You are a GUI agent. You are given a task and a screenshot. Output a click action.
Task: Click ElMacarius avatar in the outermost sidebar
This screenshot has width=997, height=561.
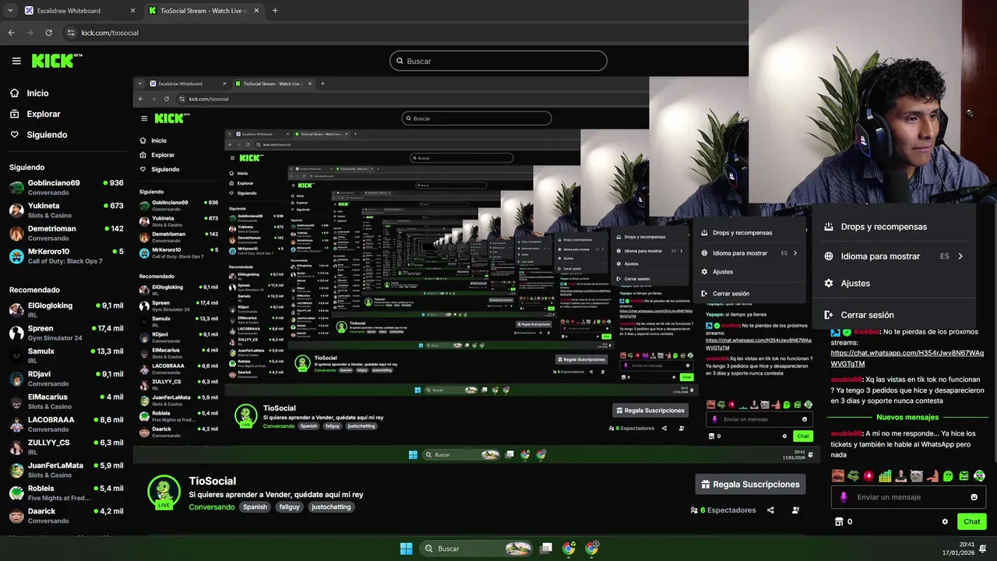(16, 401)
